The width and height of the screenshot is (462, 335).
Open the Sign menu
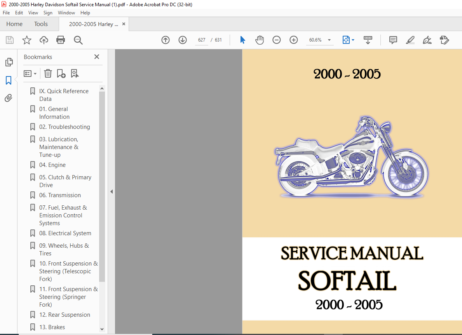tap(48, 13)
